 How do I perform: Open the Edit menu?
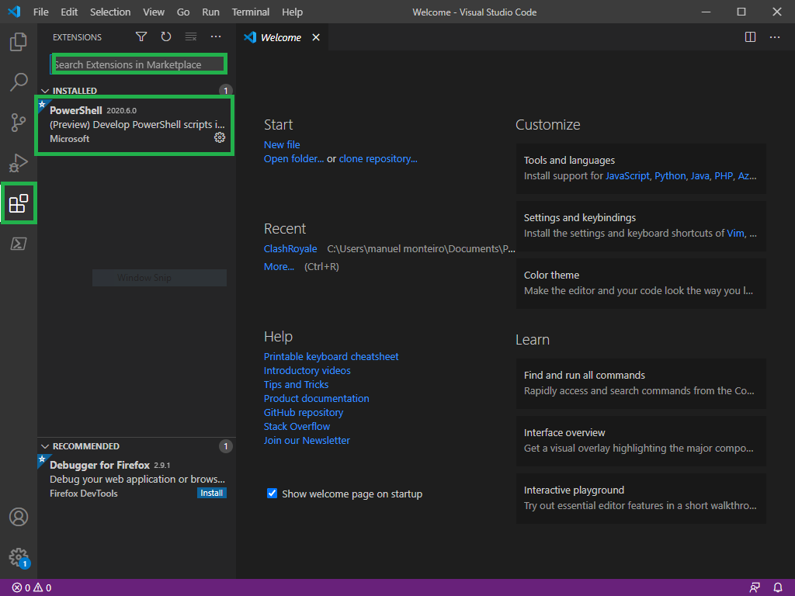69,12
